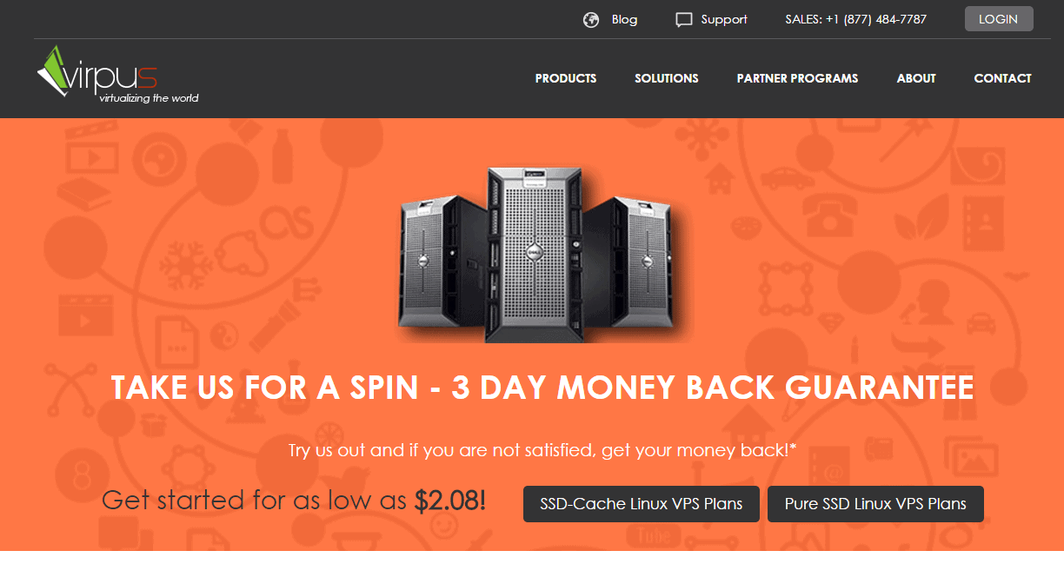Open the PRODUCTS menu
The height and width of the screenshot is (564, 1064).
click(x=566, y=78)
